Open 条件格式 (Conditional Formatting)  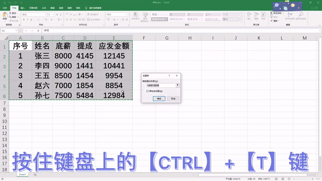pos(135,16)
